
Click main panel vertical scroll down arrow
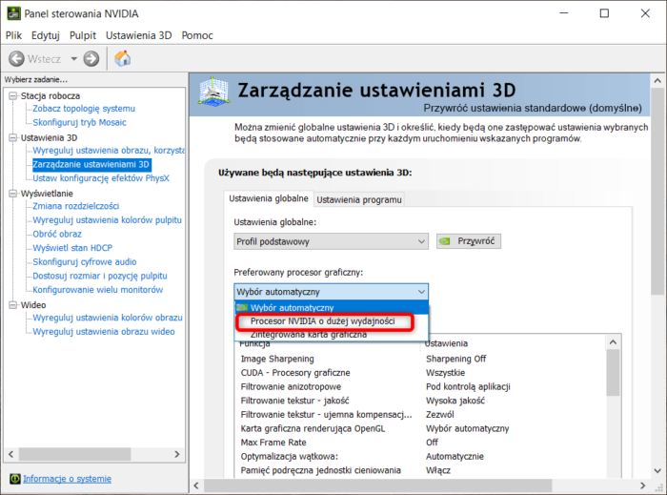[x=657, y=471]
